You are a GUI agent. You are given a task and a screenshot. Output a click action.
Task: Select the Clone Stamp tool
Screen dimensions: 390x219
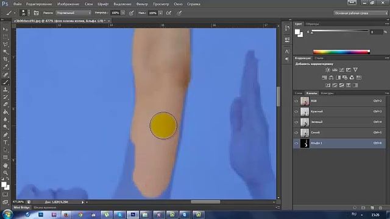click(x=5, y=89)
